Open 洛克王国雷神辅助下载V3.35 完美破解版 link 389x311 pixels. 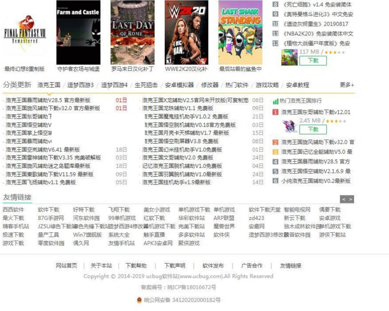tap(53, 158)
